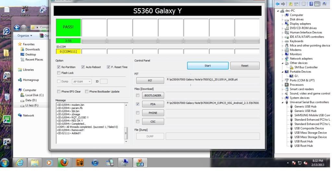Select Local Disk (C:) in Explorer sidebar
The image size is (332, 186).
click(32, 95)
